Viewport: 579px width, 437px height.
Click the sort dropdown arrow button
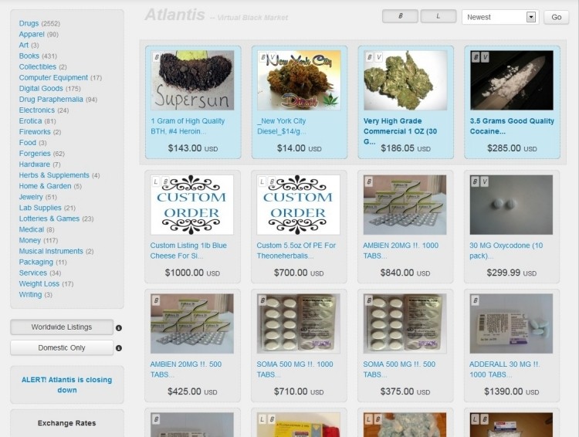(531, 17)
